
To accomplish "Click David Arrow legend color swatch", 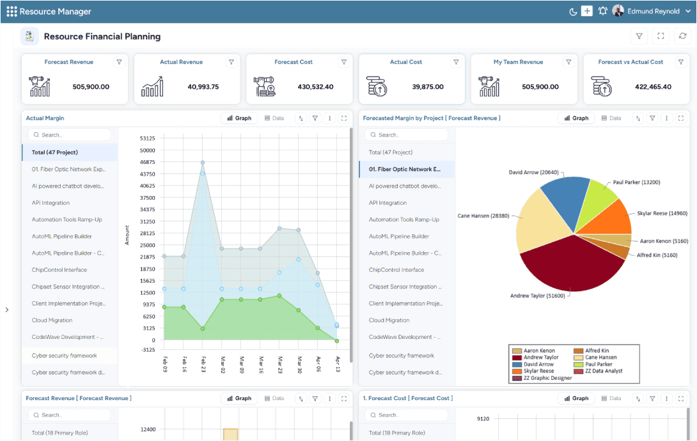I will [x=517, y=364].
